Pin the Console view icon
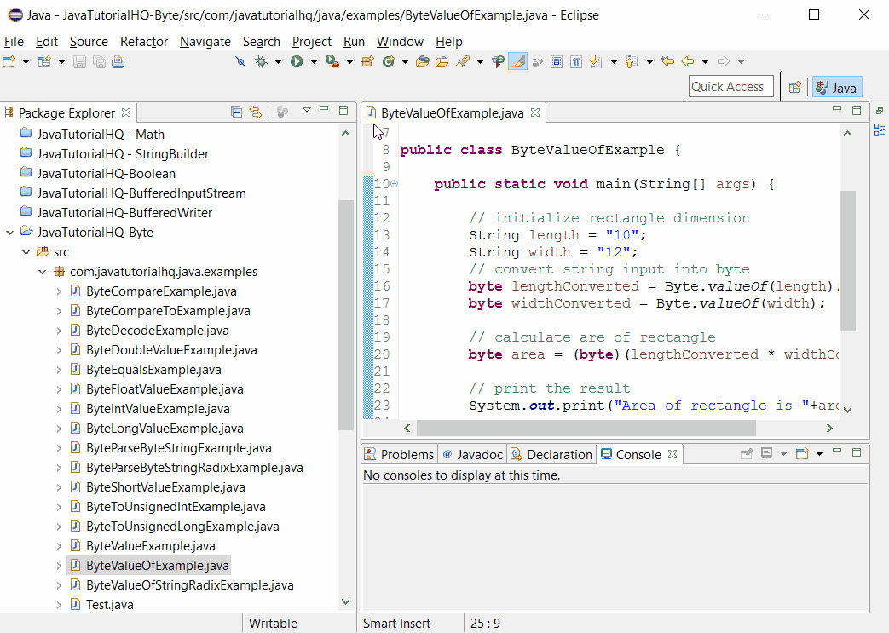Viewport: 889px width, 633px height. pos(747,454)
